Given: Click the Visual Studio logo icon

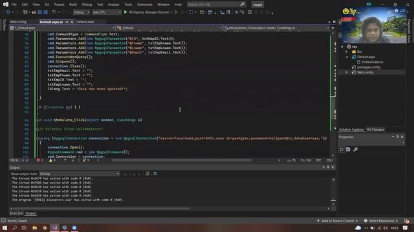Looking at the screenshot, I should tap(6, 5).
